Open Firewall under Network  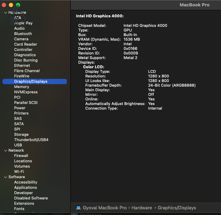(21, 156)
